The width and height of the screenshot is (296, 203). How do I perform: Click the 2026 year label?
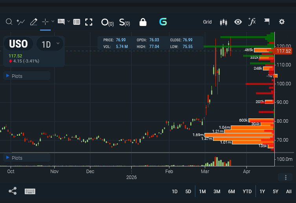(131, 177)
